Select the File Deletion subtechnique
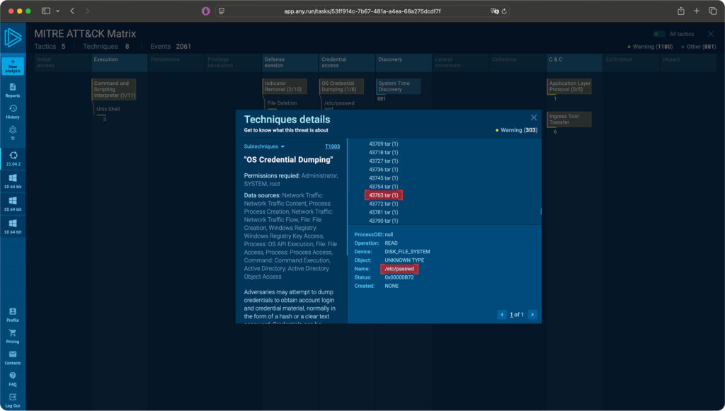Image resolution: width=725 pixels, height=411 pixels. click(282, 103)
